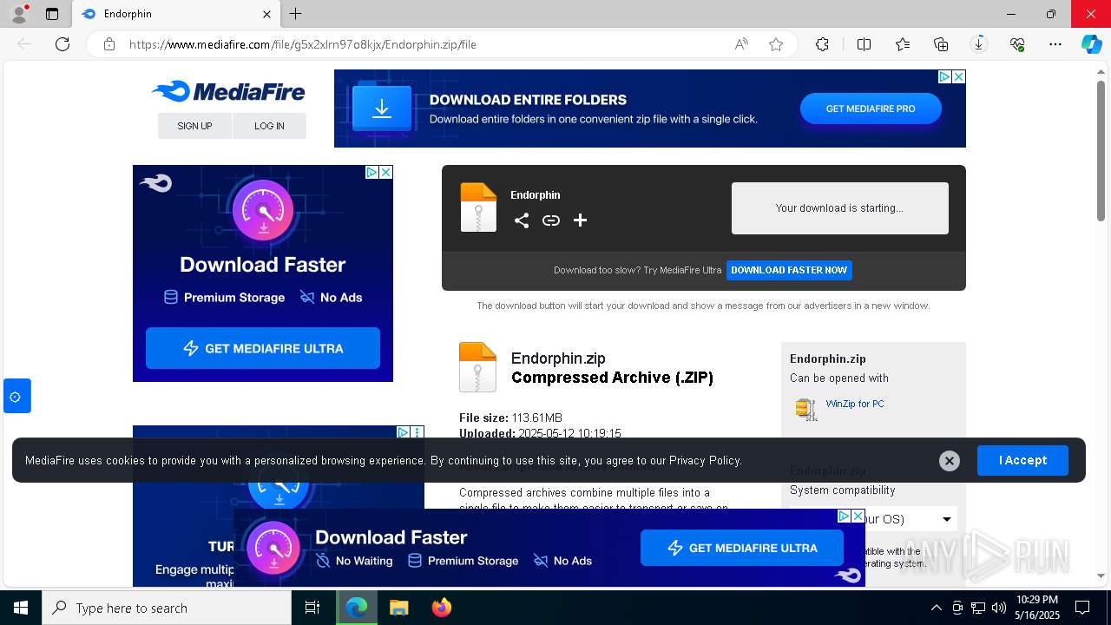Show hidden system tray icons
The image size is (1111, 625).
pyautogui.click(x=936, y=608)
